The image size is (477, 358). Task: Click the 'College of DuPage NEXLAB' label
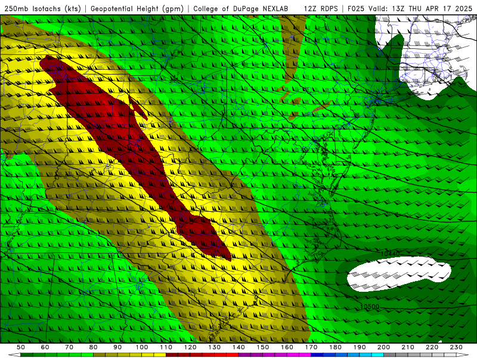[241, 9]
